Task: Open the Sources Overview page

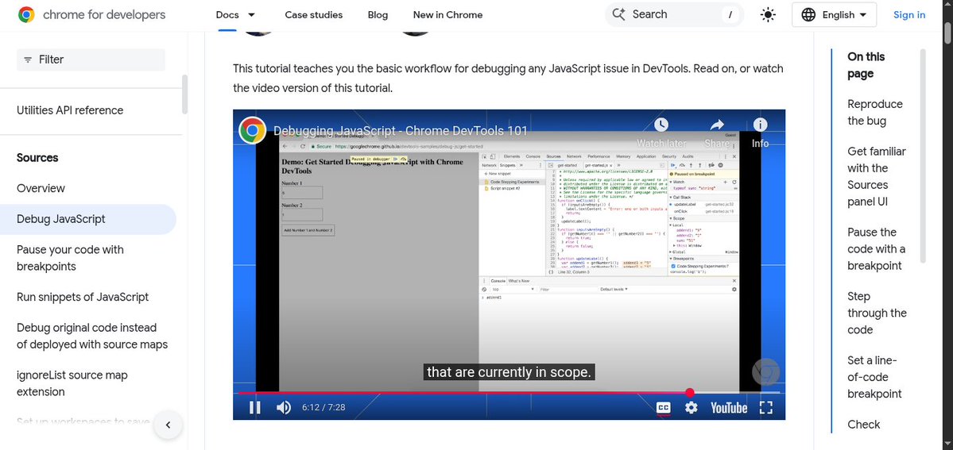Action: click(x=41, y=188)
